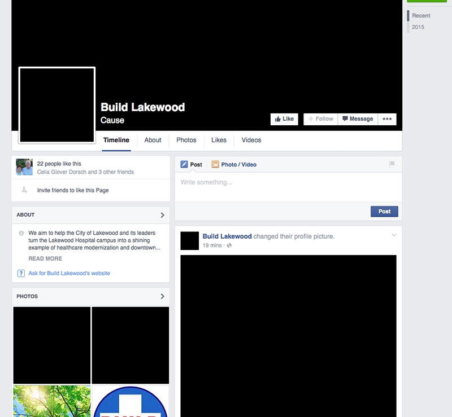Switch to the About tab
Viewport: 452px width, 417px height.
click(x=153, y=140)
